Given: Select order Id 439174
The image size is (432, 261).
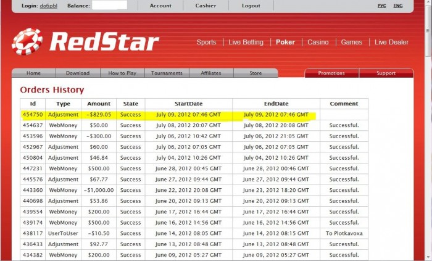Looking at the screenshot, I should pos(33,223).
